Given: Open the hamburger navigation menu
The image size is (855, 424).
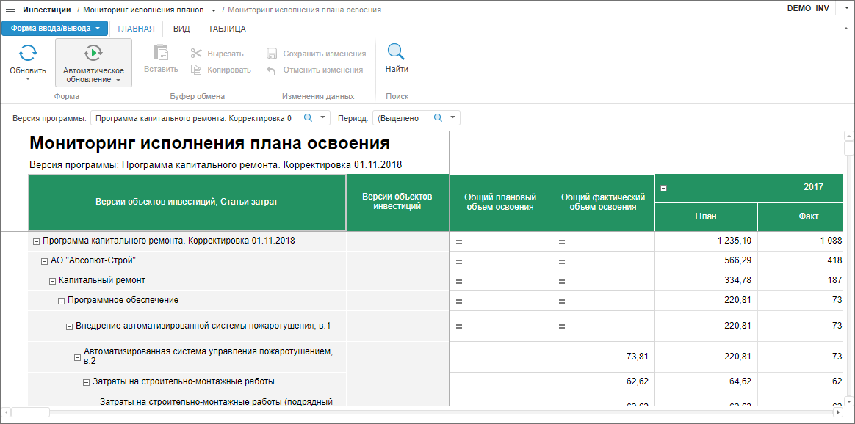Looking at the screenshot, I should pyautogui.click(x=10, y=10).
